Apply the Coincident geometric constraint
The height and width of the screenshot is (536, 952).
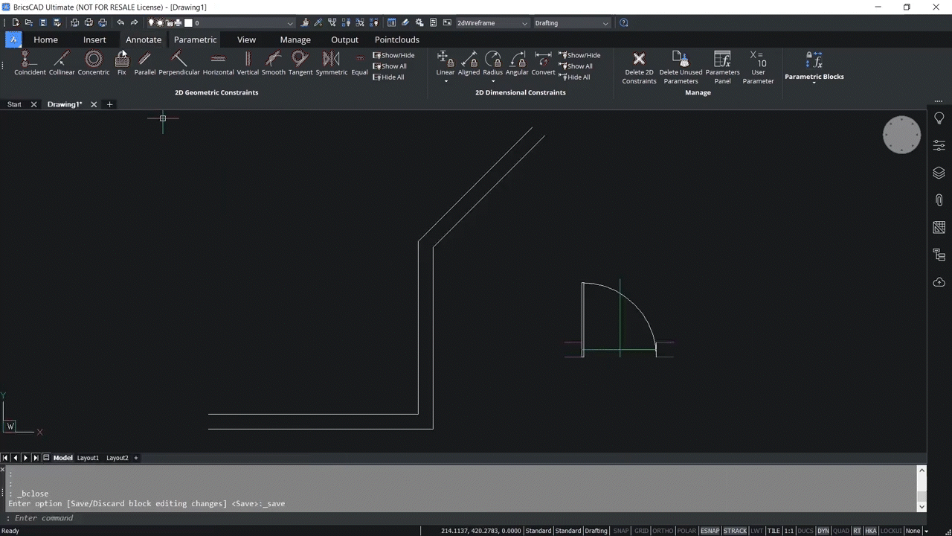[x=30, y=63]
